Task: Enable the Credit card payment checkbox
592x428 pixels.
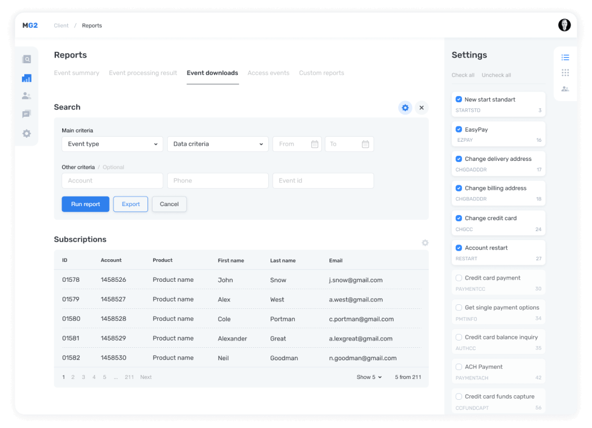Action: tap(459, 278)
